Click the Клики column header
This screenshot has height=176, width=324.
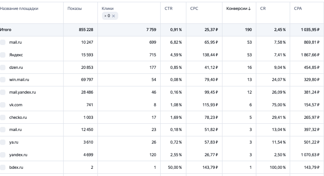[x=107, y=9]
